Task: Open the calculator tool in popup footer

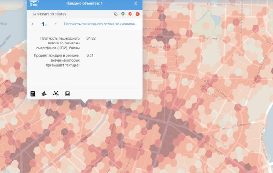Action: coord(33,94)
